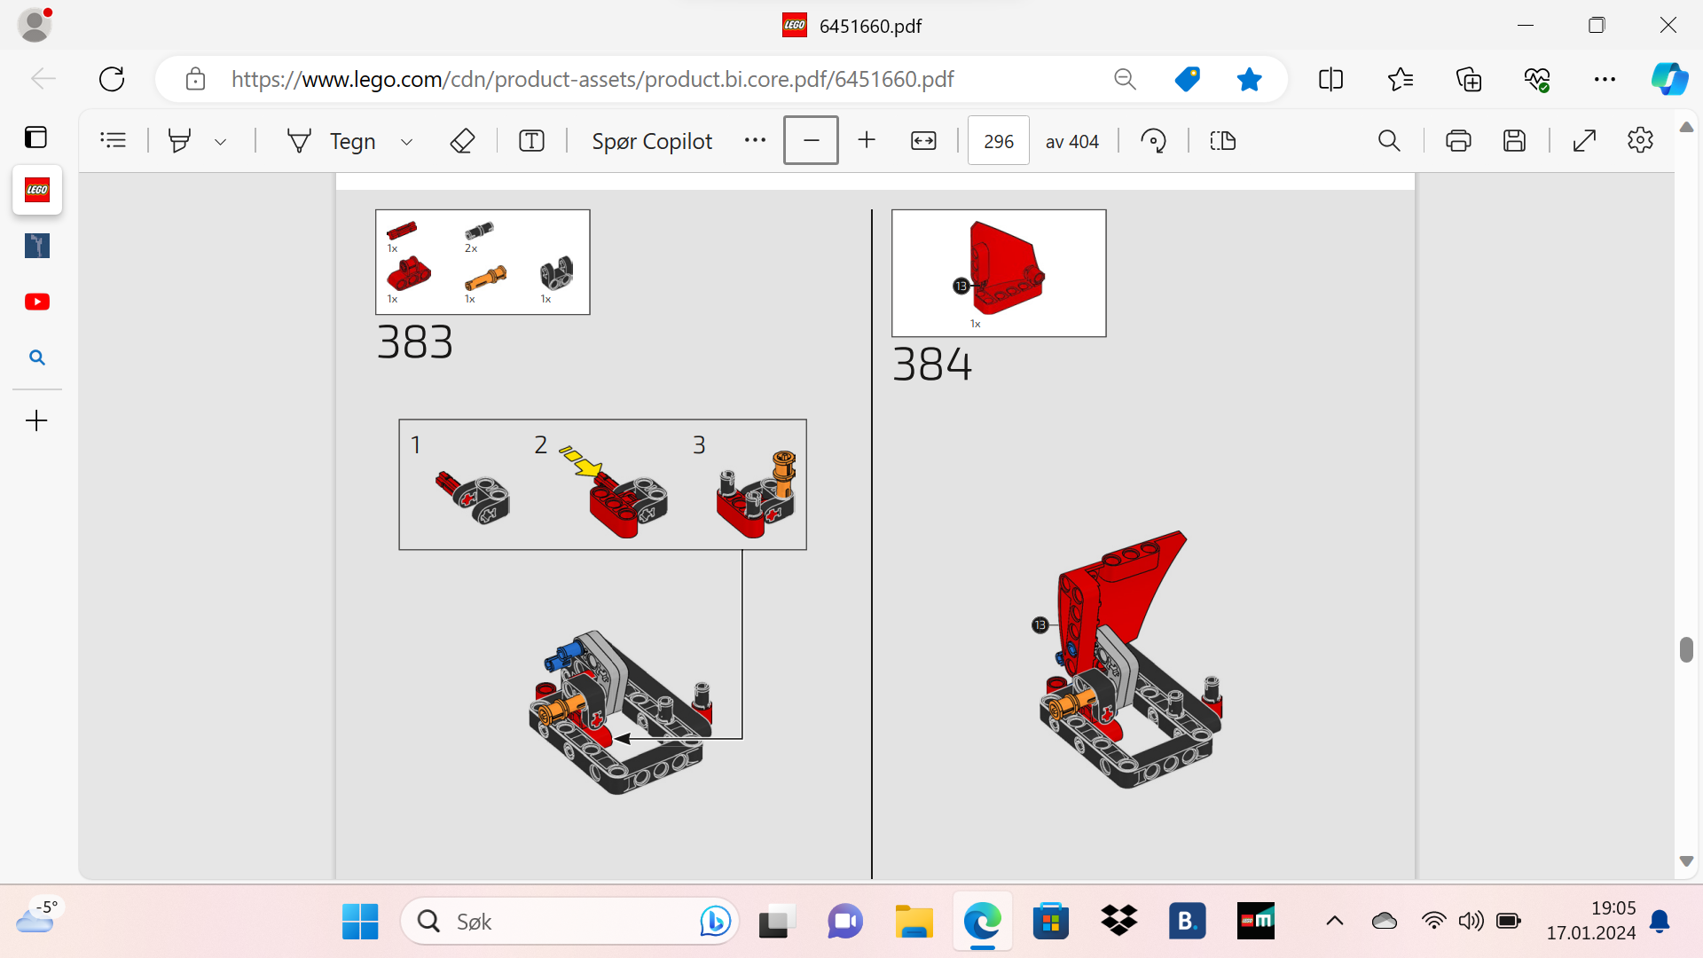The image size is (1703, 958).
Task: Click the vertical scrollbar thumb
Action: click(1686, 649)
